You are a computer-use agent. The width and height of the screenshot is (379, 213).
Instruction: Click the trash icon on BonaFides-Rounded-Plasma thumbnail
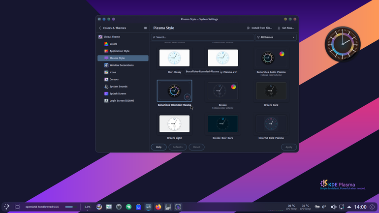tap(187, 97)
